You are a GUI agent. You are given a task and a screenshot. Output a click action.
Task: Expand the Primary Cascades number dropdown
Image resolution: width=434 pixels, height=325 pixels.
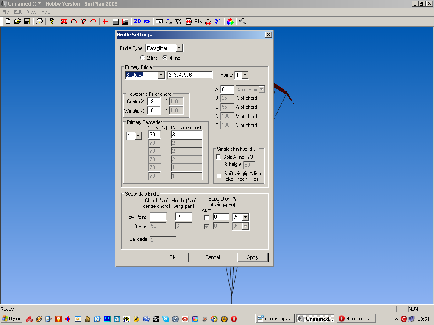(x=138, y=136)
